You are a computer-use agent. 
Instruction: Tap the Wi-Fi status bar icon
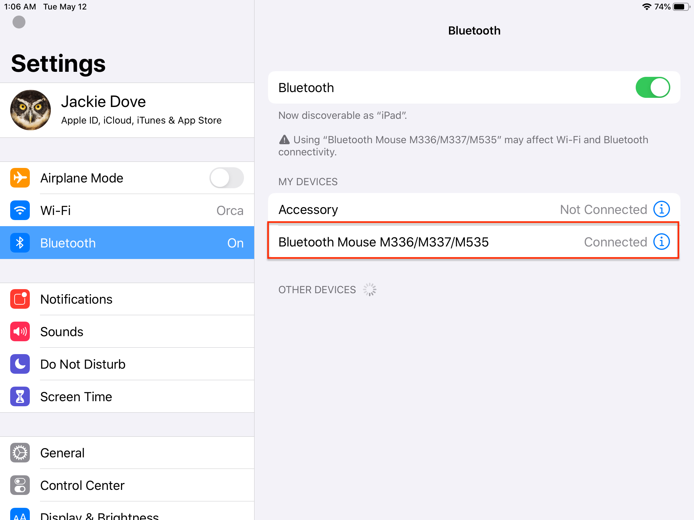(647, 7)
